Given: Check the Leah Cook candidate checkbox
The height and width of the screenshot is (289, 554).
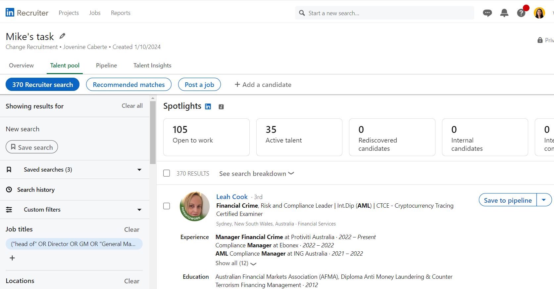Looking at the screenshot, I should click(x=167, y=206).
